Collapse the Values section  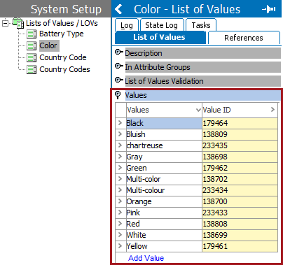(x=118, y=95)
